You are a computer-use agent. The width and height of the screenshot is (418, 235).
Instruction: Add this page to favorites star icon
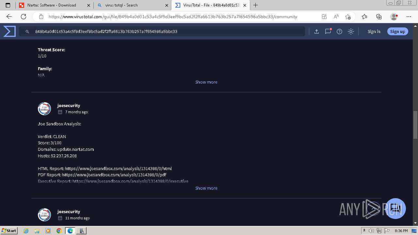348,17
